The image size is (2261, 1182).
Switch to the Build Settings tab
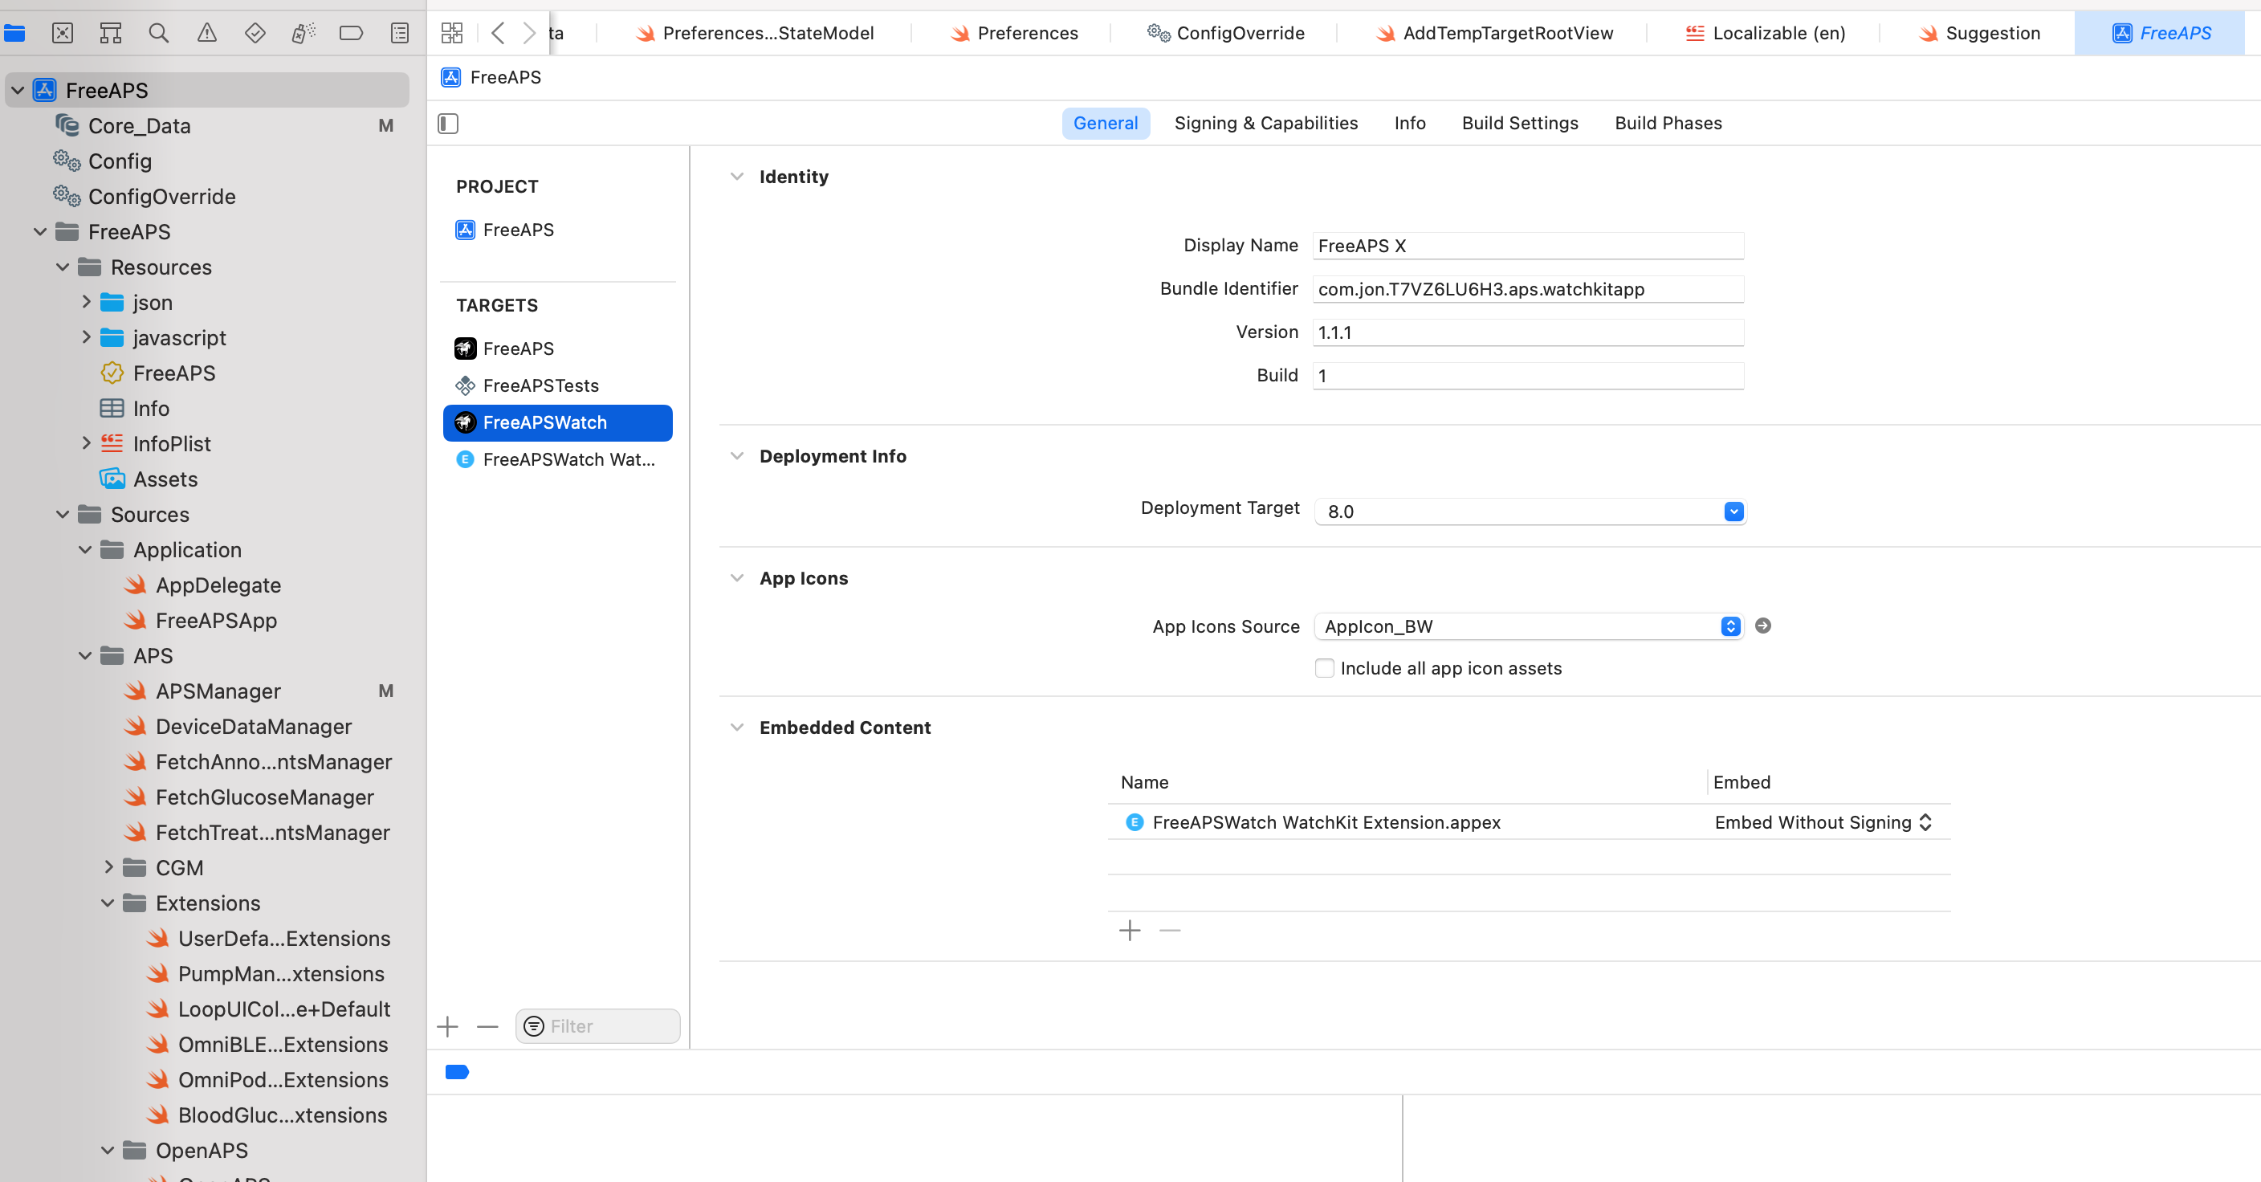coord(1519,124)
